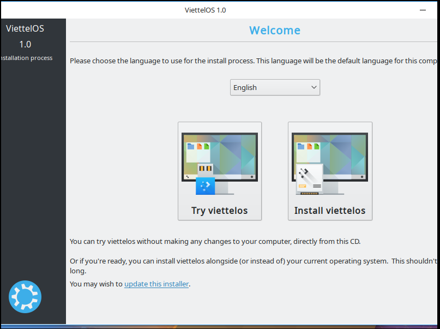
Task: Choose the Try viettelos option label
Action: click(x=219, y=211)
